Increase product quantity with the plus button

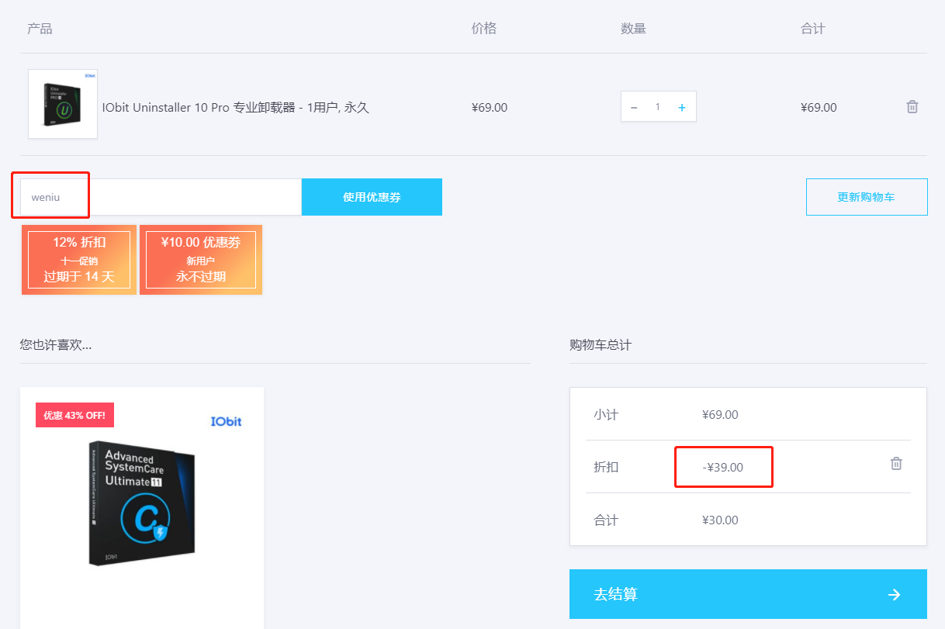click(682, 108)
